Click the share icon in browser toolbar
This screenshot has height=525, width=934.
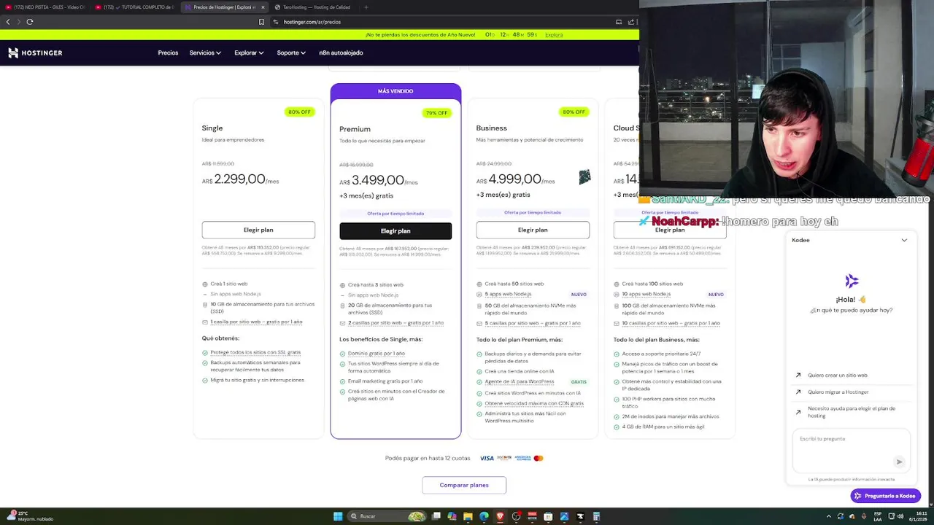(631, 22)
